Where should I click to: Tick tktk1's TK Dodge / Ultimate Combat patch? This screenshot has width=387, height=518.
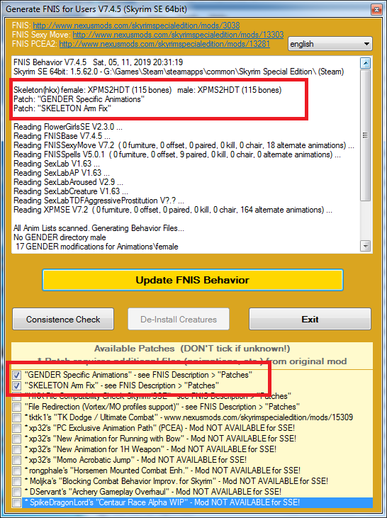pyautogui.click(x=16, y=417)
